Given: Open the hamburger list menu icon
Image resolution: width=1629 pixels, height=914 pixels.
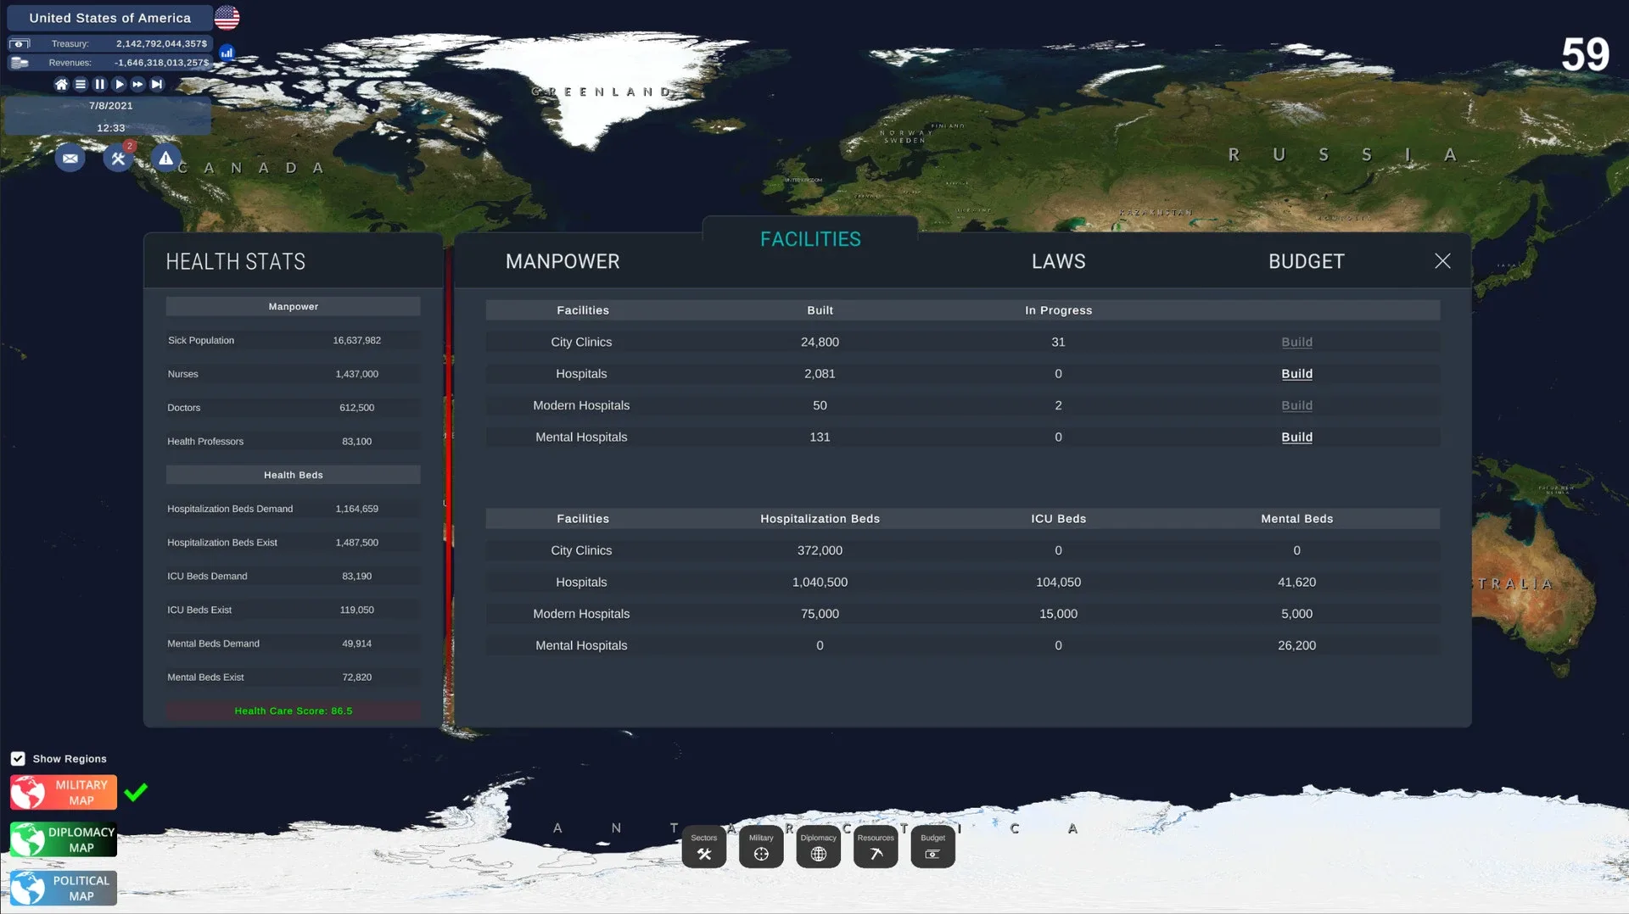Looking at the screenshot, I should coord(81,85).
